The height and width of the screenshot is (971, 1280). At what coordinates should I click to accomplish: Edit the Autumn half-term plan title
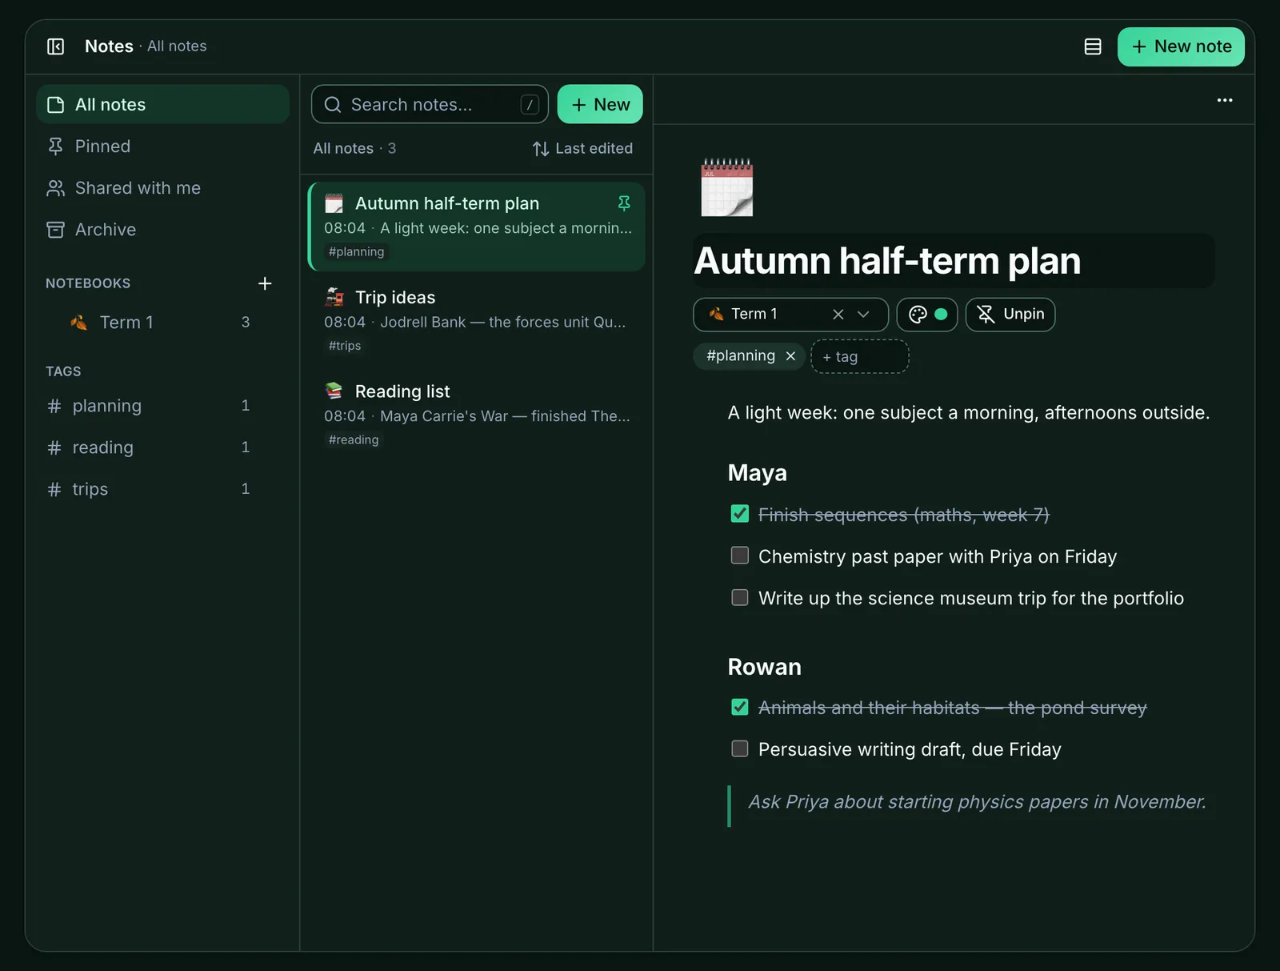[x=954, y=261]
